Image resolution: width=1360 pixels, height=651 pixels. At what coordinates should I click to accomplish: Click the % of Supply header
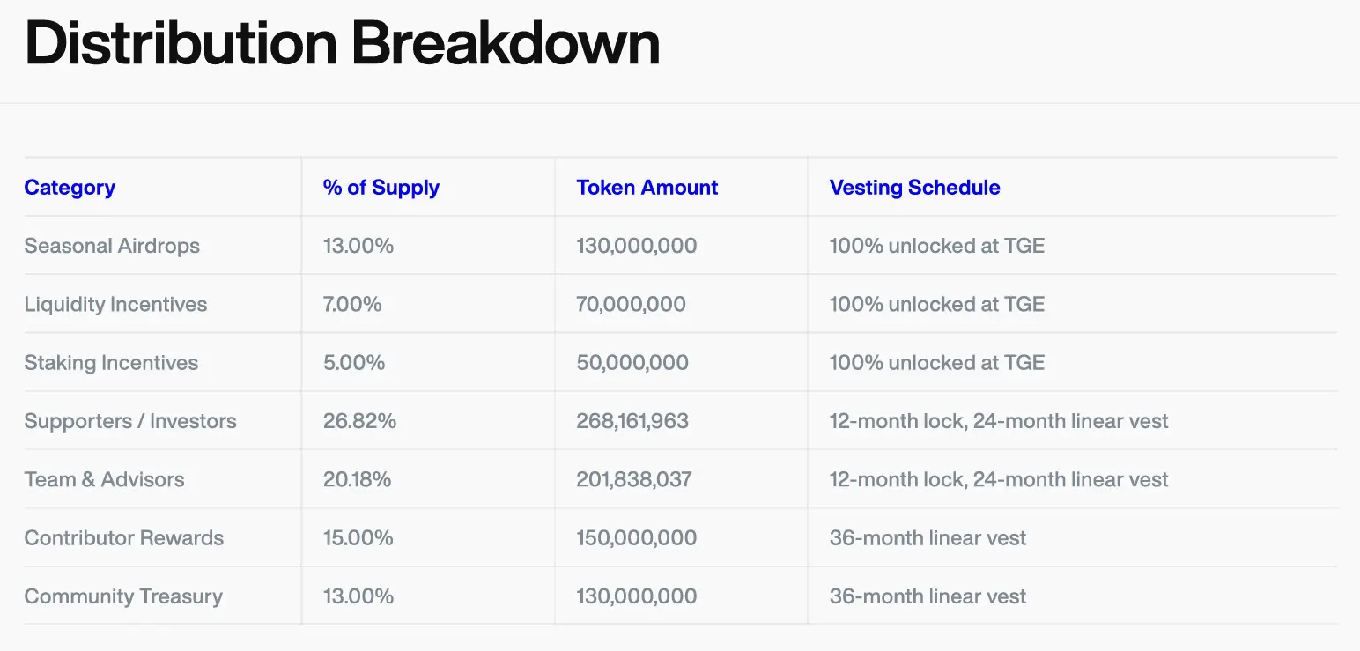coord(381,188)
